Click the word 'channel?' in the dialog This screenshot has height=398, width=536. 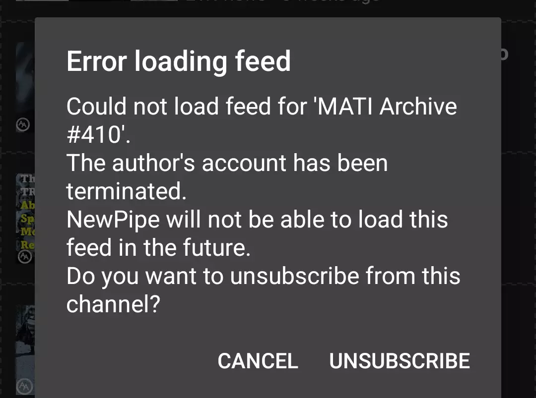pyautogui.click(x=113, y=304)
